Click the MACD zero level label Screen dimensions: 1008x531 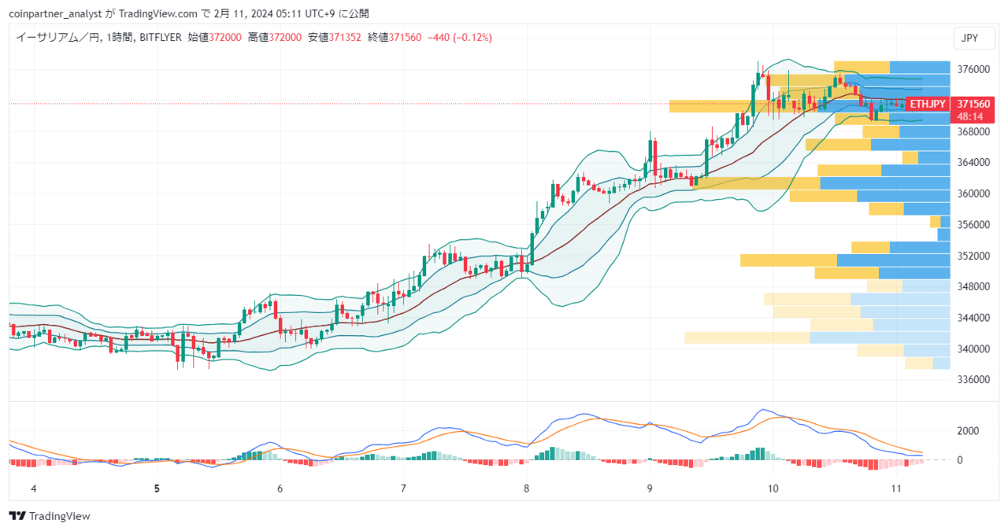[961, 460]
